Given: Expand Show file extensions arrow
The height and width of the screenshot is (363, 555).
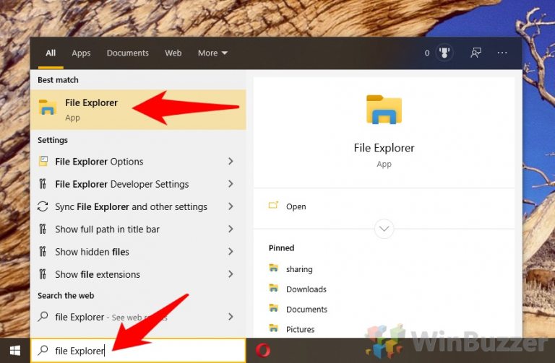Looking at the screenshot, I should (231, 274).
